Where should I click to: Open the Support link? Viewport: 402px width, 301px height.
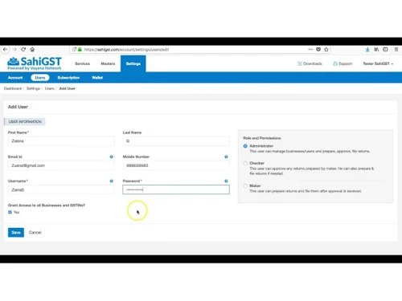[x=343, y=63]
